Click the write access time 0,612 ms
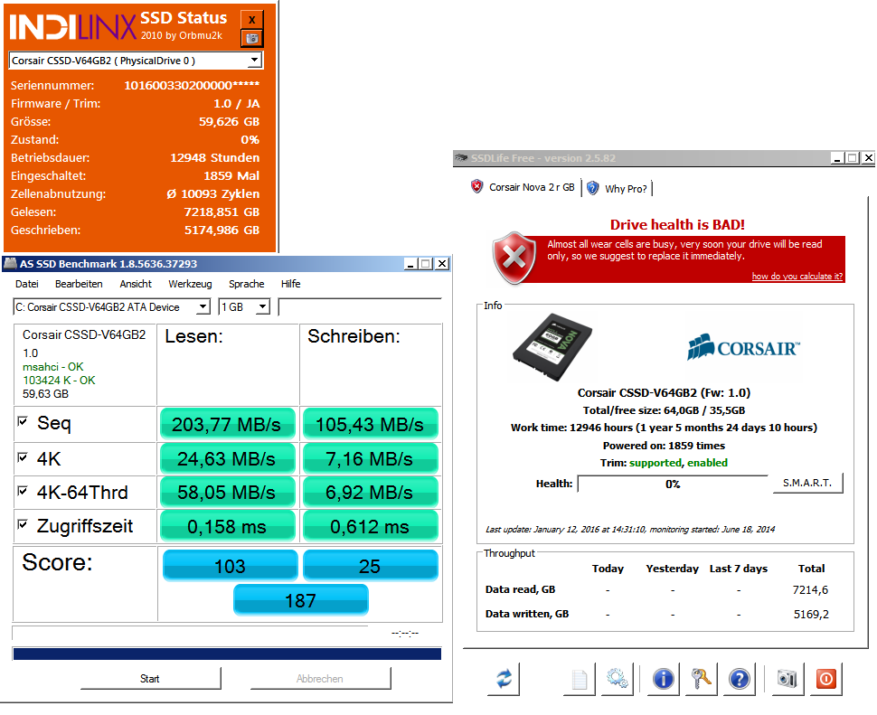This screenshot has width=877, height=715. pos(370,526)
